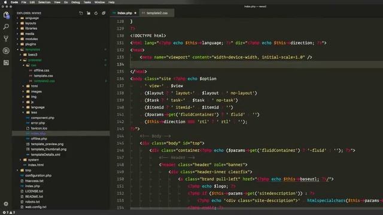Open error.php file

(x=38, y=123)
